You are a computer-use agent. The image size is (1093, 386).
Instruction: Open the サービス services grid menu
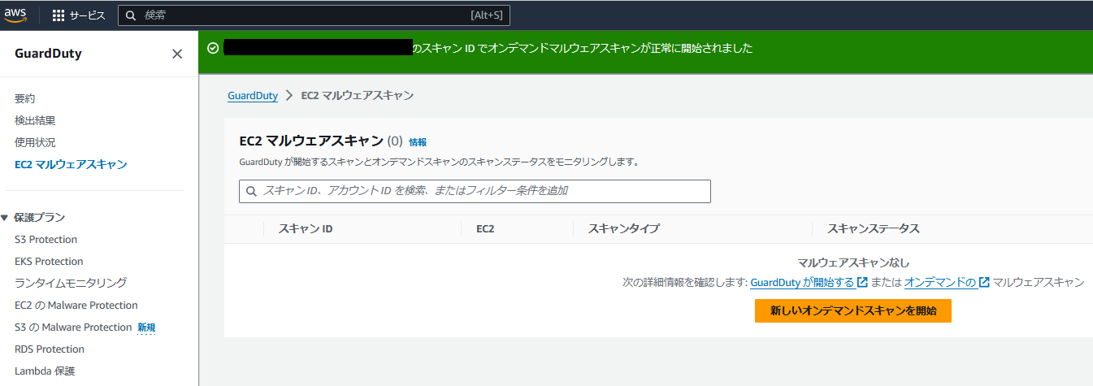(79, 15)
